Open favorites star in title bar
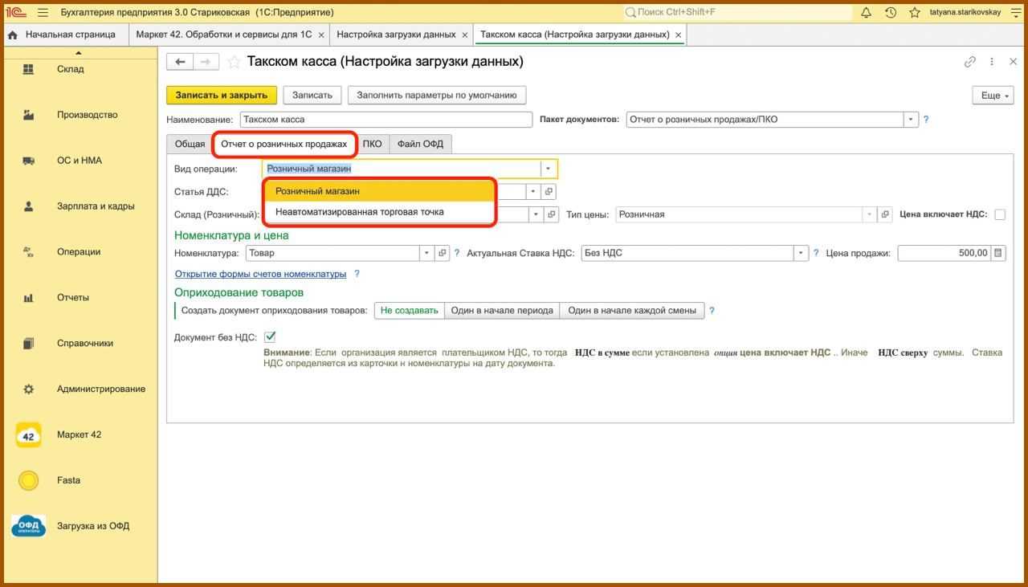Viewport: 1028px width, 587px height. tap(914, 12)
